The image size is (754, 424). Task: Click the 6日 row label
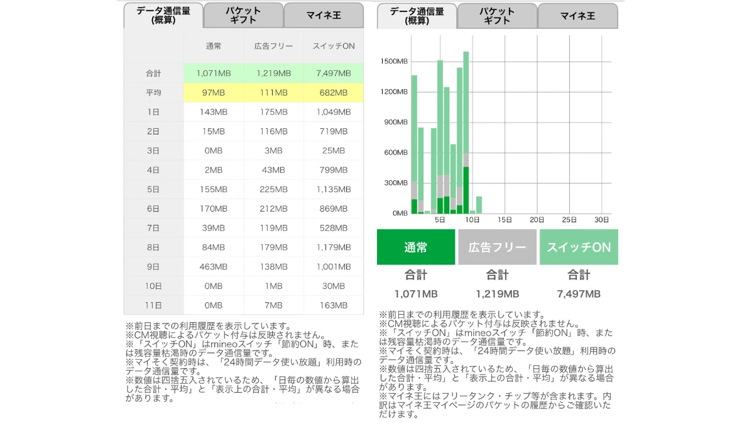click(x=154, y=209)
